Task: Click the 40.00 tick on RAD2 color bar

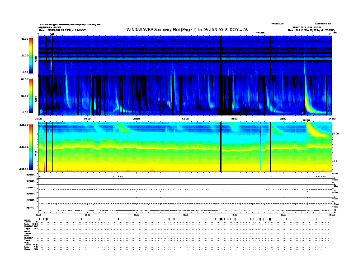Action: click(25, 39)
